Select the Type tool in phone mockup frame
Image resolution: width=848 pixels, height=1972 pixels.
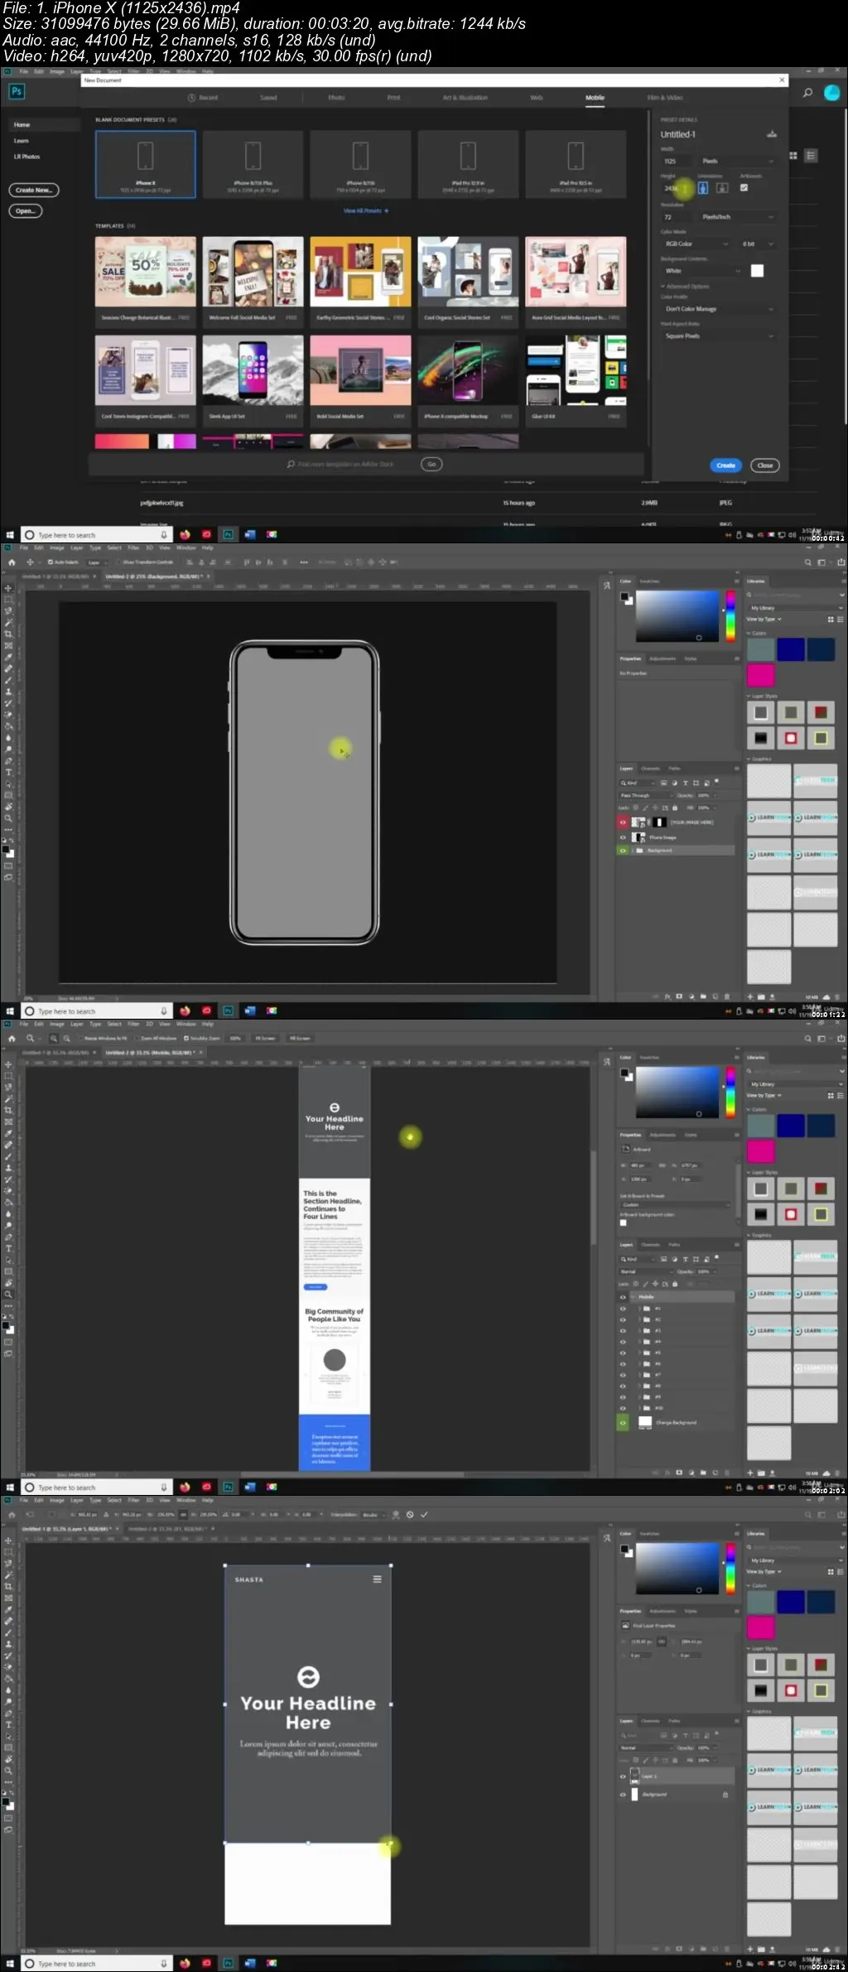[8, 772]
